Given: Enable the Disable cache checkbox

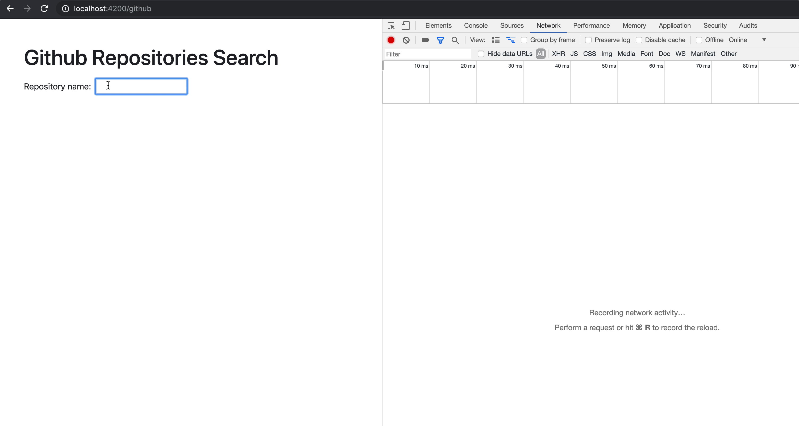Looking at the screenshot, I should pos(639,40).
